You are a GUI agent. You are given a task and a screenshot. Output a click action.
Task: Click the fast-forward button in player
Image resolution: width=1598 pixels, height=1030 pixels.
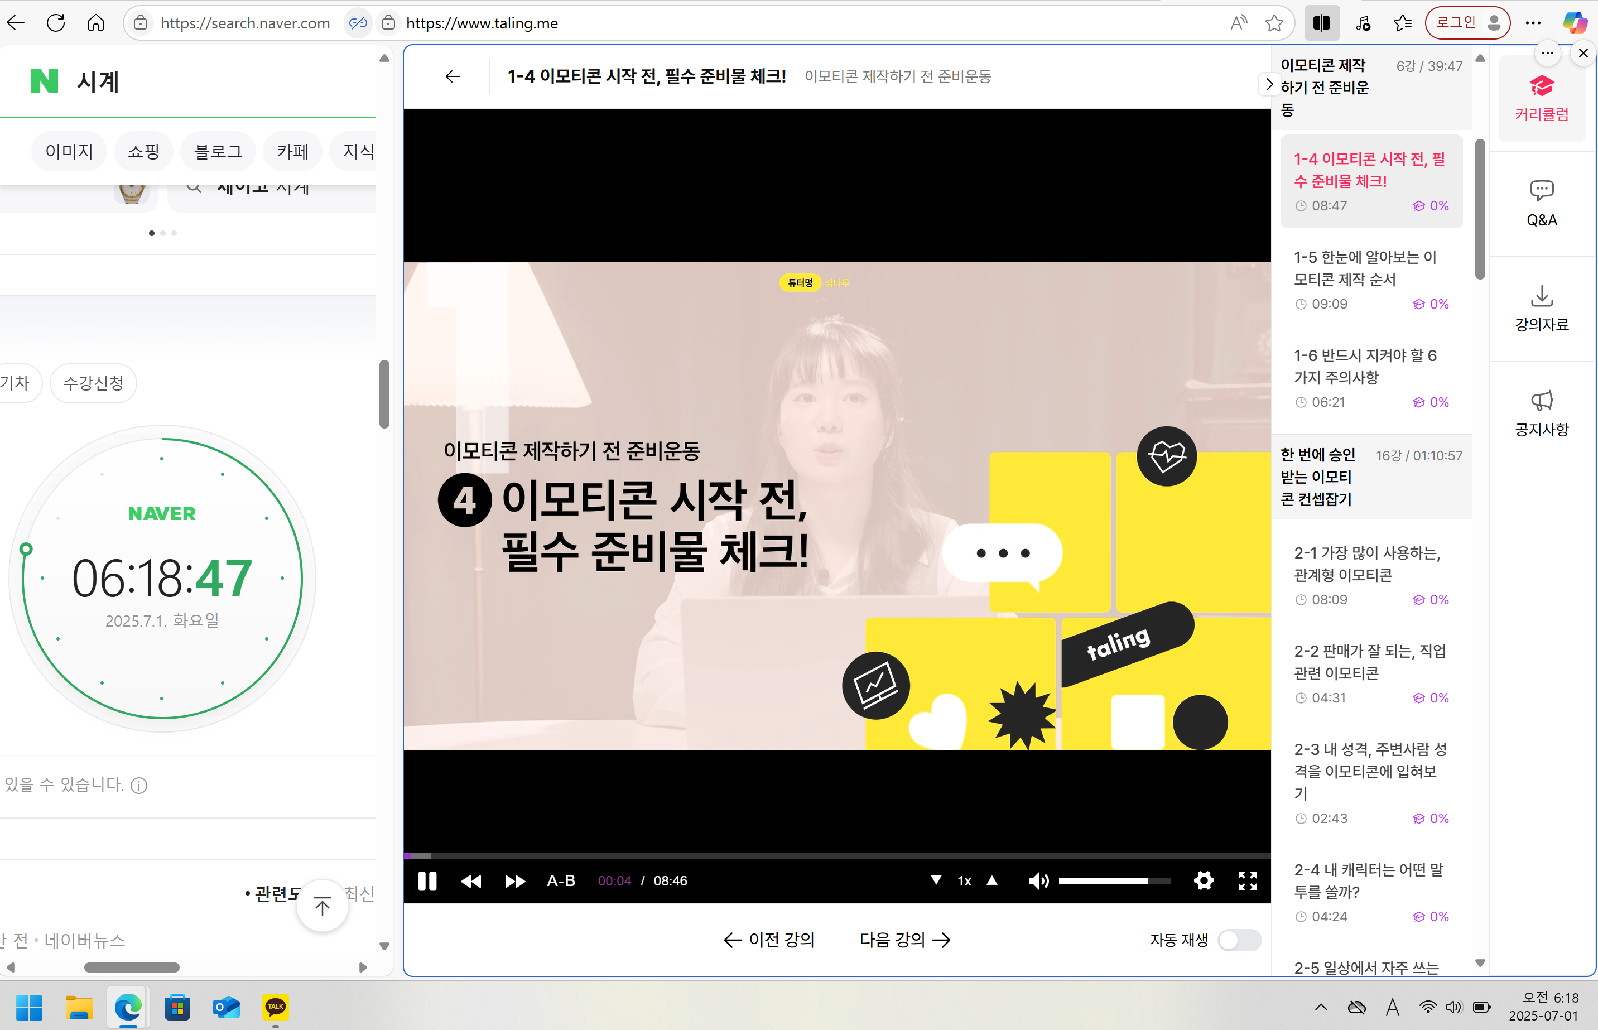pyautogui.click(x=514, y=881)
